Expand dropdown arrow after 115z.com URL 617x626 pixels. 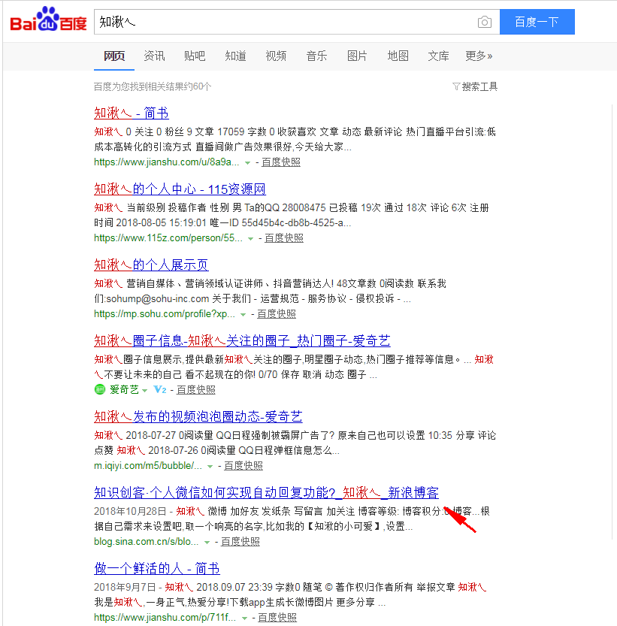250,239
